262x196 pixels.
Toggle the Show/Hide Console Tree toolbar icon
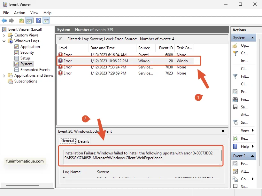(x=29, y=20)
